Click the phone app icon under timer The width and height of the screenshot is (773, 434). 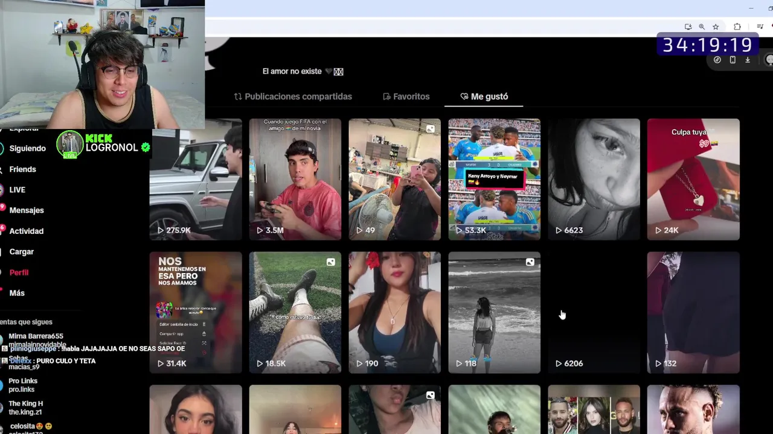click(x=733, y=60)
